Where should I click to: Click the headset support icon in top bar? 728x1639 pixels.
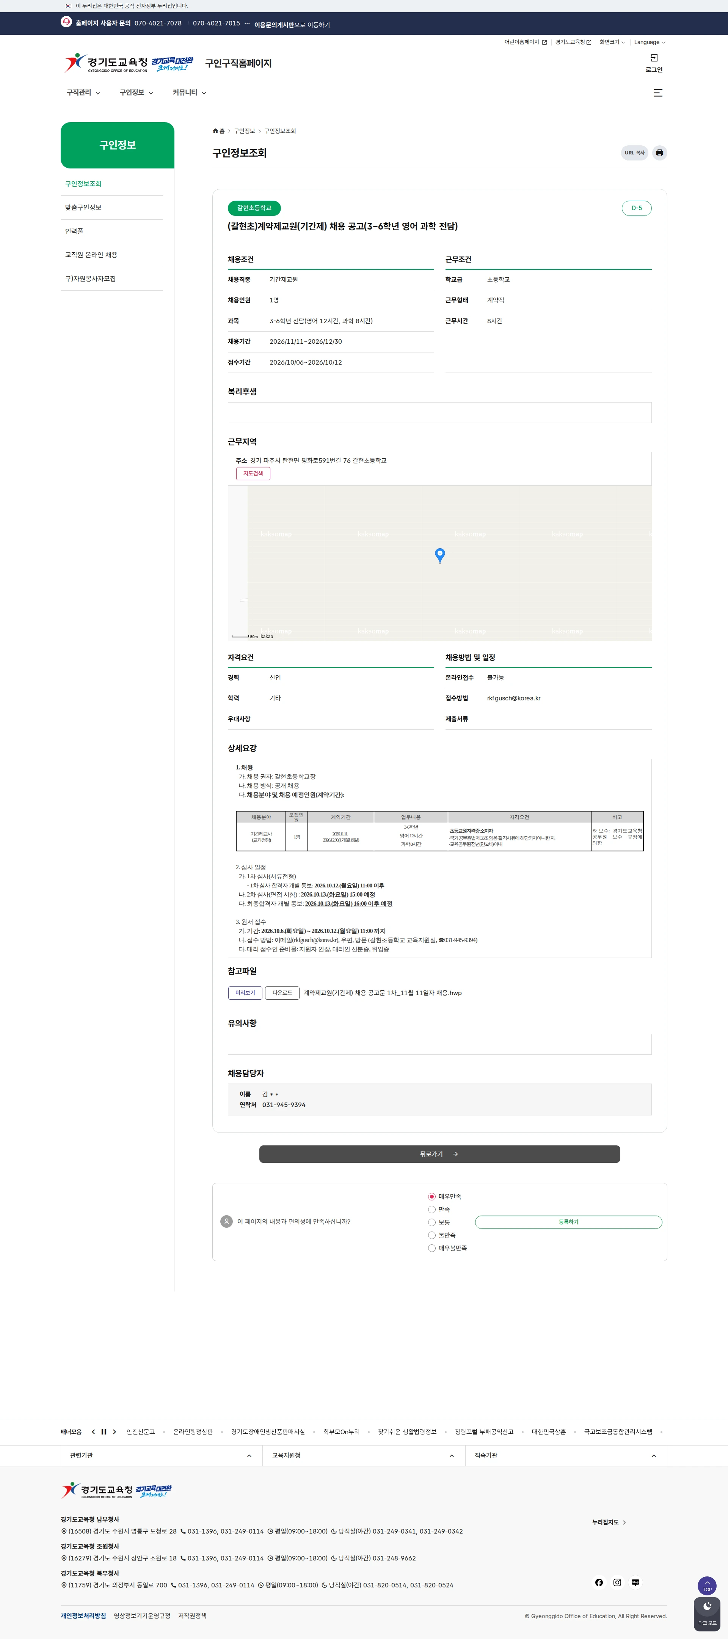pyautogui.click(x=66, y=22)
